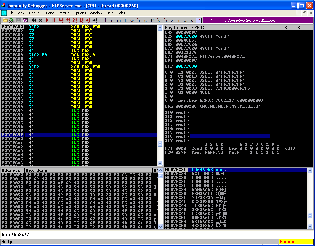The width and height of the screenshot is (315, 246).
Task: Click the hex dump pane scroll down arrow
Action: (x=161, y=227)
